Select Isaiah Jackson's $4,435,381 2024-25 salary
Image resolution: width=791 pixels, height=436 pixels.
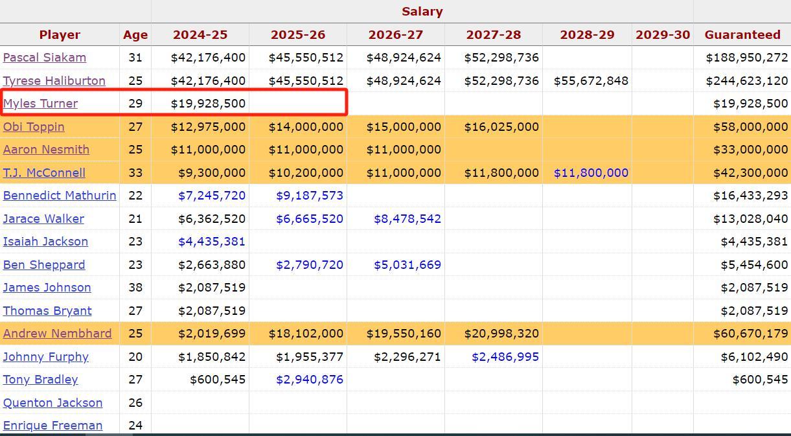[x=212, y=242]
